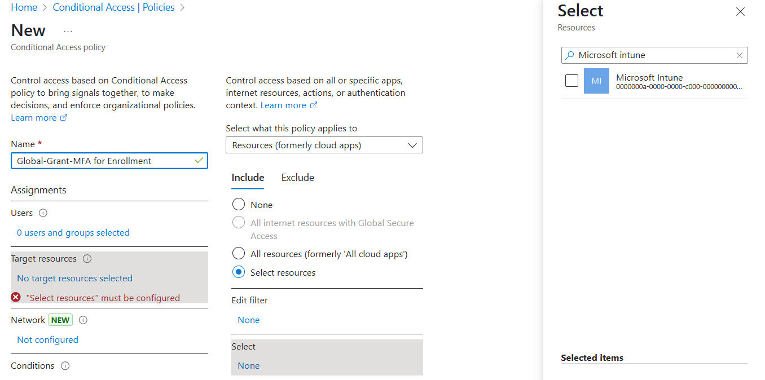Screen dimensions: 765x380
Task: Click the Target resources info icon
Action: point(87,258)
